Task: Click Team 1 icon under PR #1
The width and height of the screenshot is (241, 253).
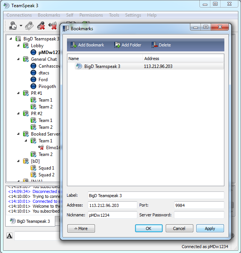Action: tap(33, 100)
